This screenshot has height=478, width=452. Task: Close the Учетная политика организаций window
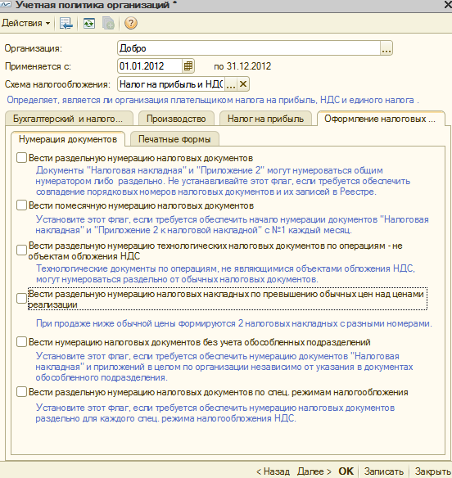447,5
